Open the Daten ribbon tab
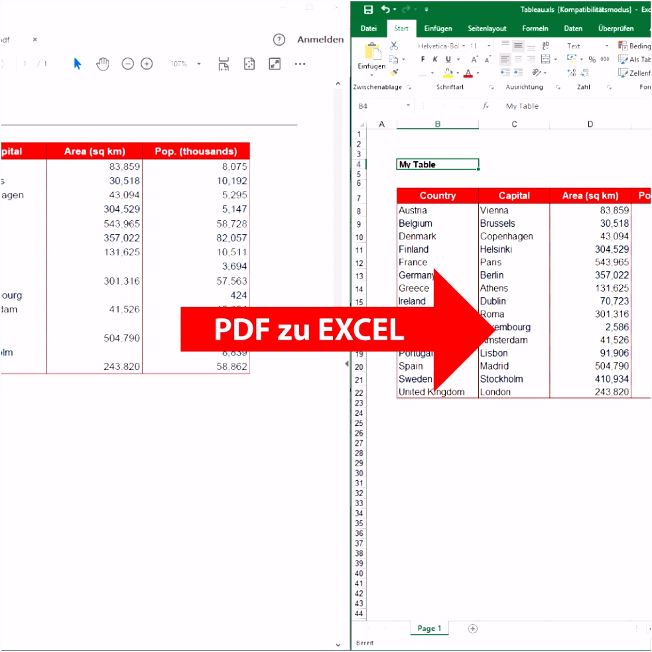 (x=573, y=29)
